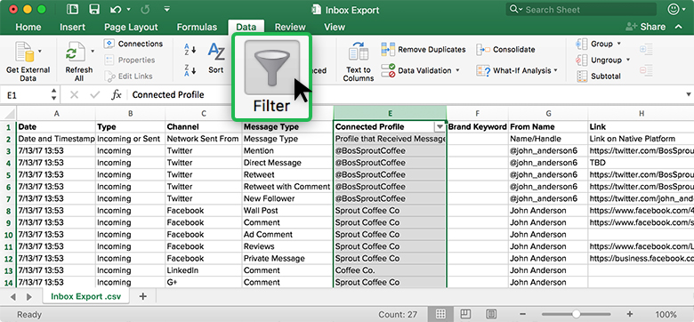Click the fx insert function icon

116,94
